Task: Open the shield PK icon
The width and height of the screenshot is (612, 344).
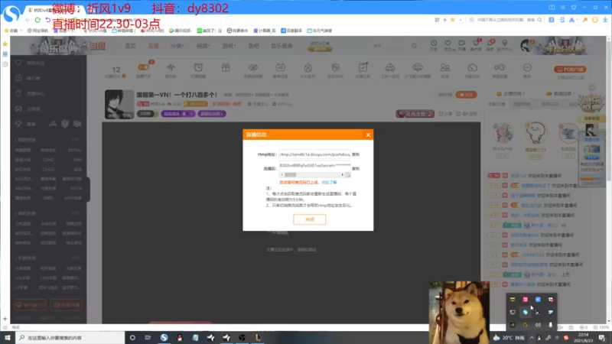Action: (x=335, y=67)
